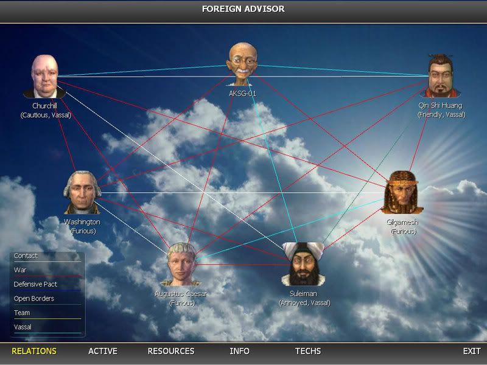Select Gilgamesh's leader portrait
The height and width of the screenshot is (365, 487).
(402, 192)
